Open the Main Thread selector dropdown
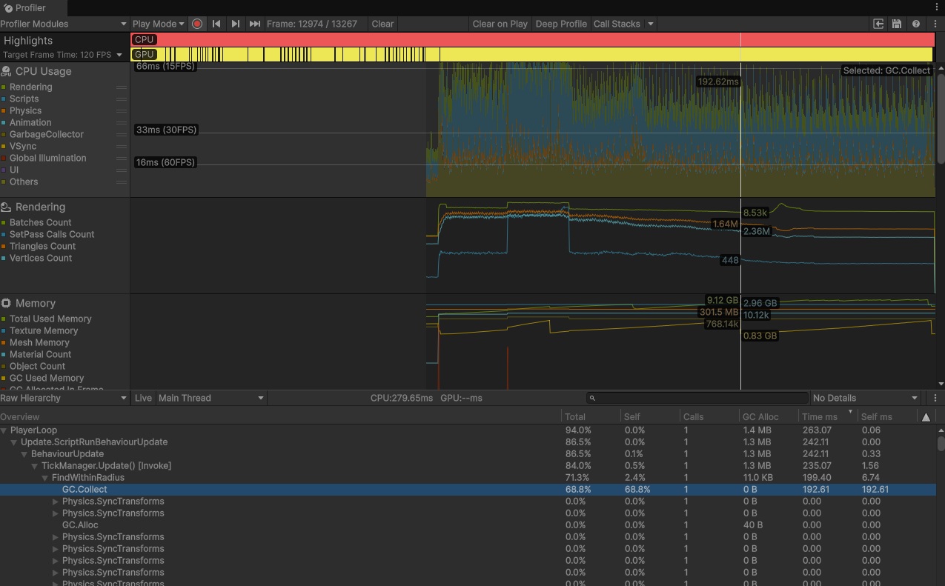 [211, 398]
